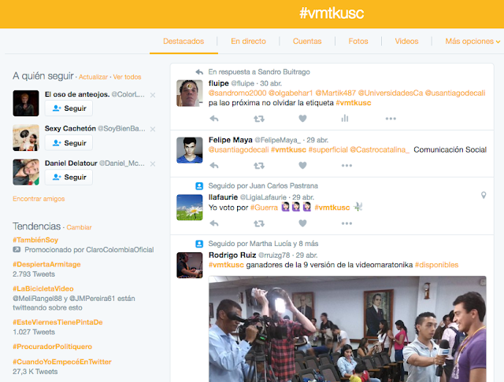
Task: Click Ver todos link
Action: [127, 77]
